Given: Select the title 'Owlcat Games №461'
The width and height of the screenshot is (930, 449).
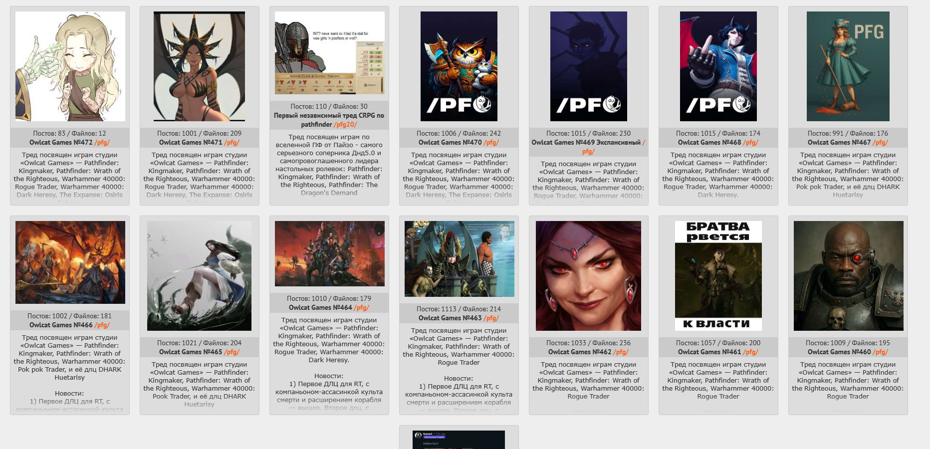Looking at the screenshot, I should [709, 352].
